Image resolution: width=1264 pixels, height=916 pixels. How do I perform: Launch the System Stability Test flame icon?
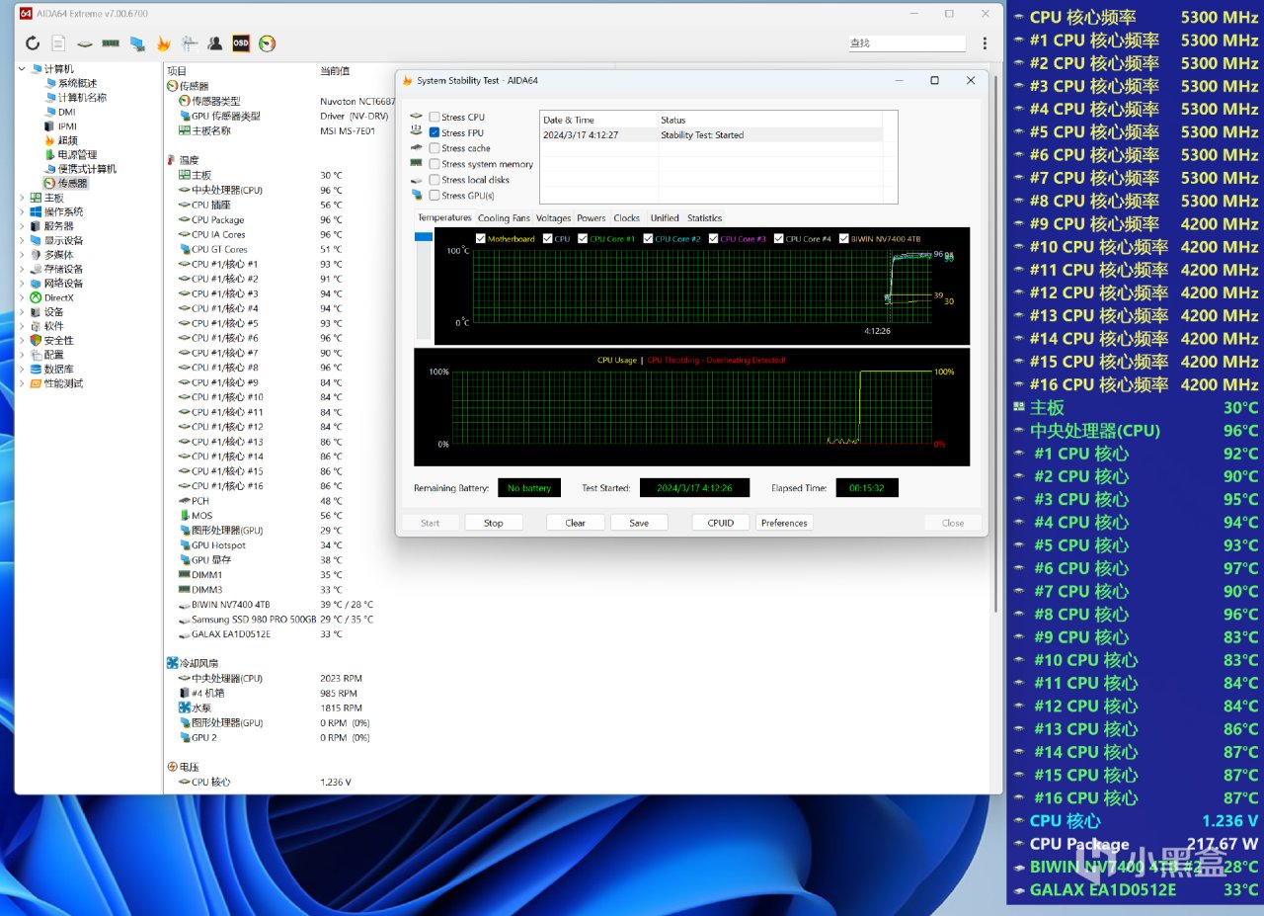pyautogui.click(x=164, y=43)
